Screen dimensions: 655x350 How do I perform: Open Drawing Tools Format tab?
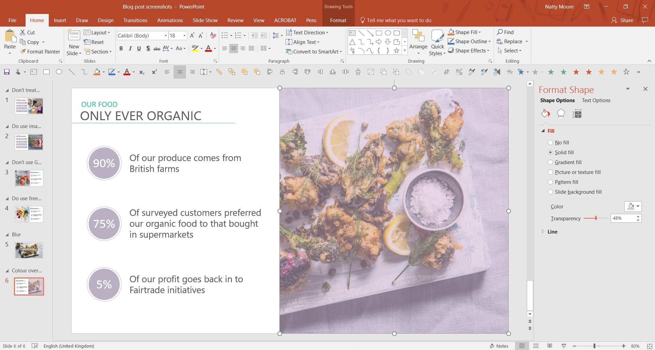pyautogui.click(x=338, y=20)
